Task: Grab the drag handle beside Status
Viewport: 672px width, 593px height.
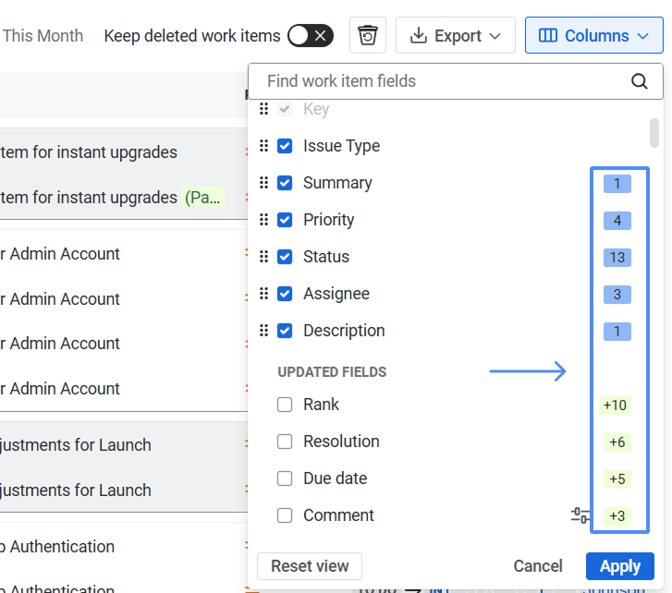Action: [x=263, y=257]
